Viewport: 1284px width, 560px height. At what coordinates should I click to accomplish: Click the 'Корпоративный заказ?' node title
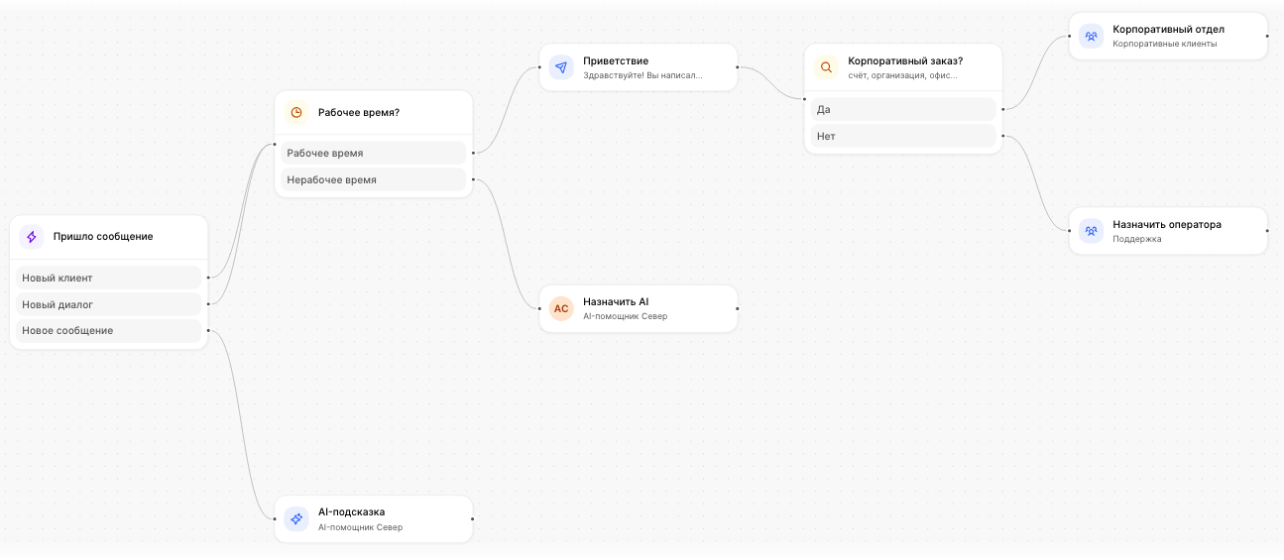[905, 61]
